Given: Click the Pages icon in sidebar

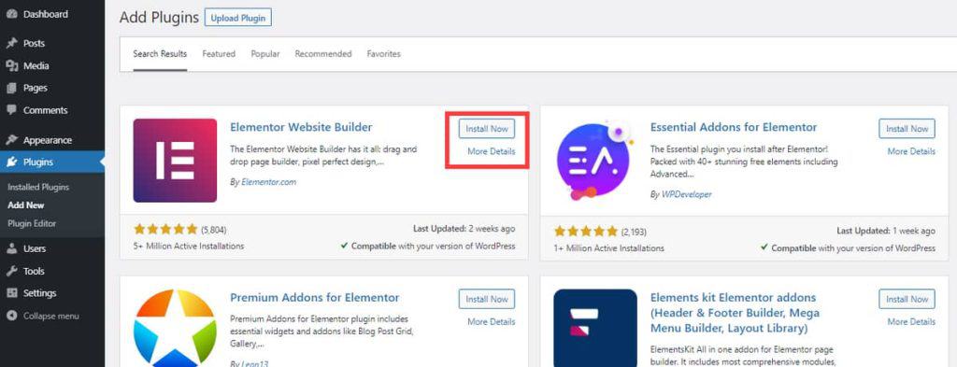Looking at the screenshot, I should coord(11,88).
